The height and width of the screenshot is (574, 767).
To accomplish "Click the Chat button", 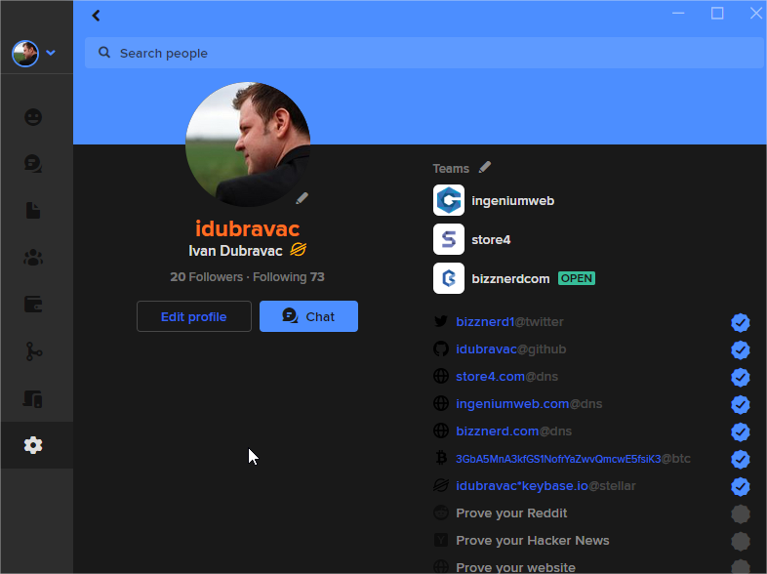I will click(308, 316).
